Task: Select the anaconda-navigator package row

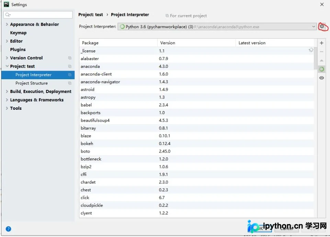Action: click(196, 82)
